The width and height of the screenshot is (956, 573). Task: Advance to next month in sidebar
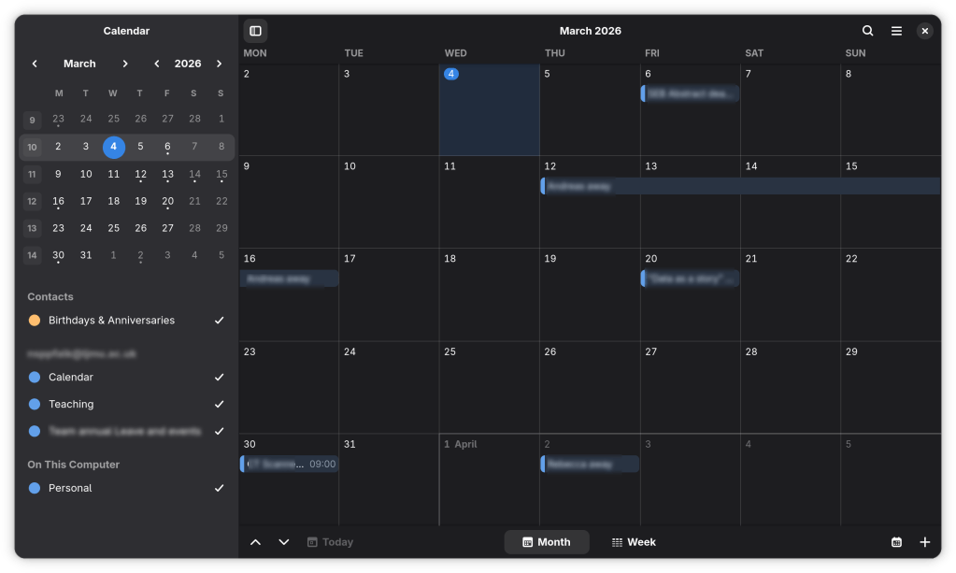124,64
